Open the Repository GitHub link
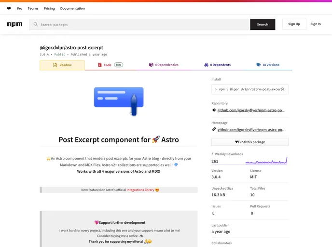This screenshot has width=332, height=247. 251,110
